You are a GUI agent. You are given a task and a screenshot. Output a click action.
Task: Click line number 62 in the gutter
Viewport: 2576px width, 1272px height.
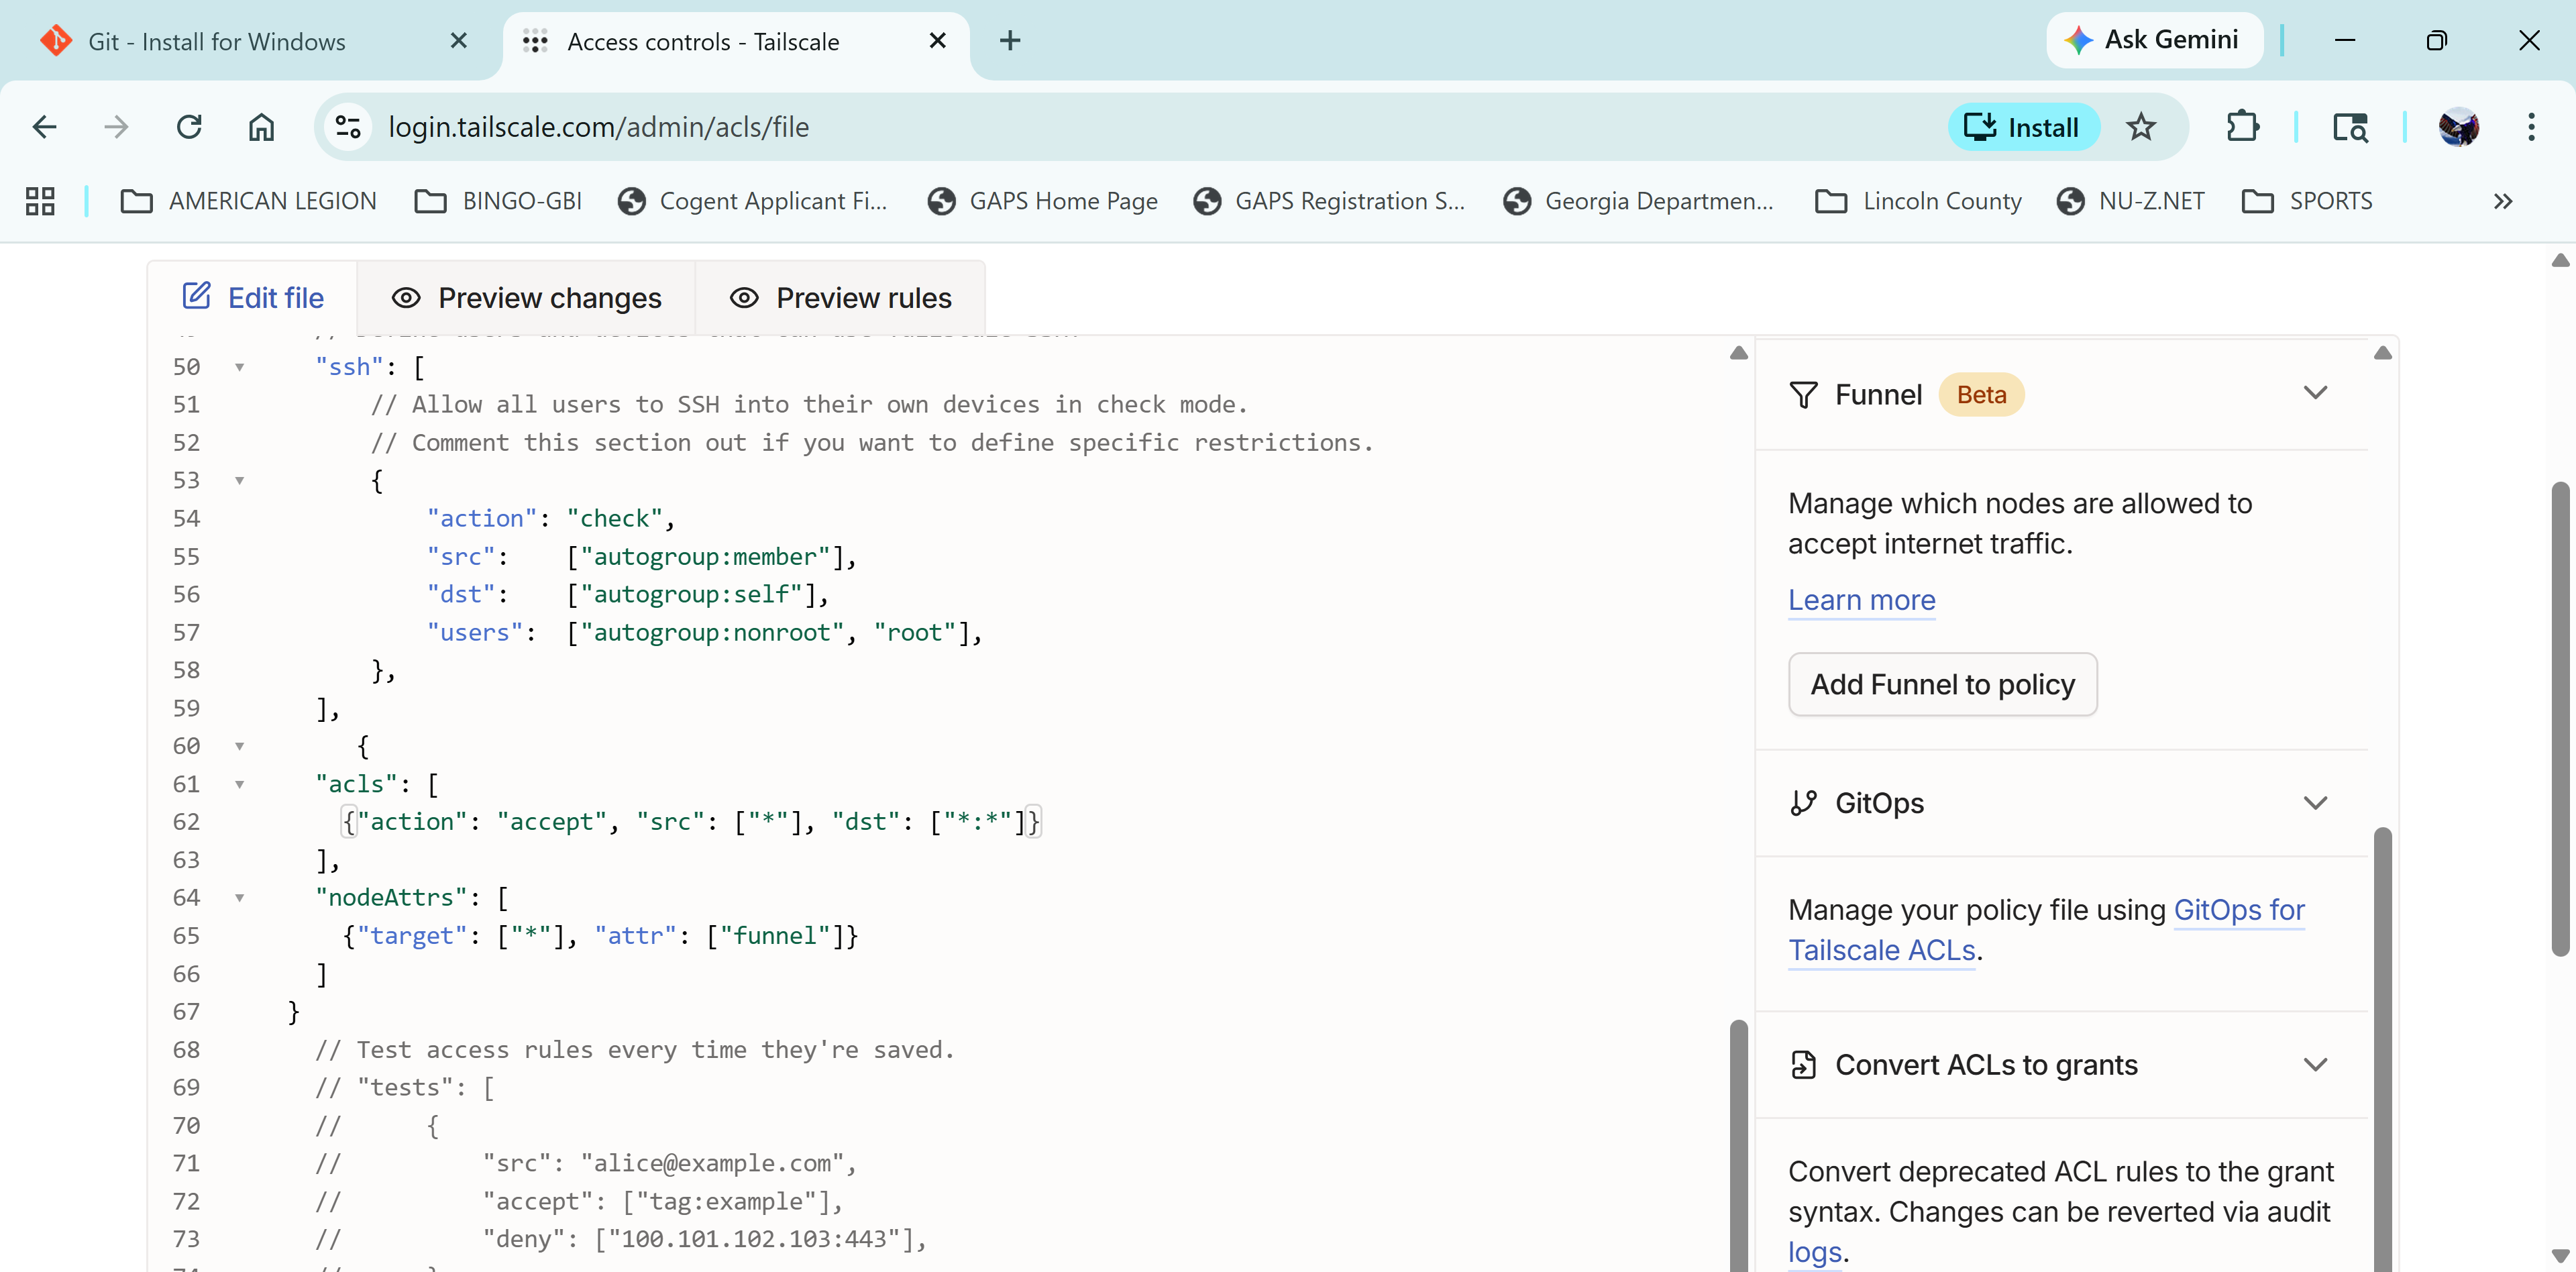tap(186, 822)
